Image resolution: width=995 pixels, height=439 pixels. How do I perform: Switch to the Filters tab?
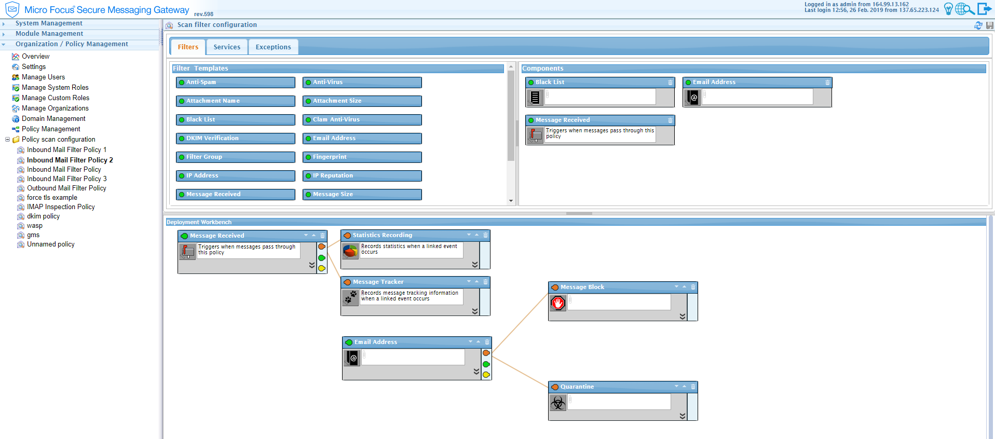(x=188, y=47)
